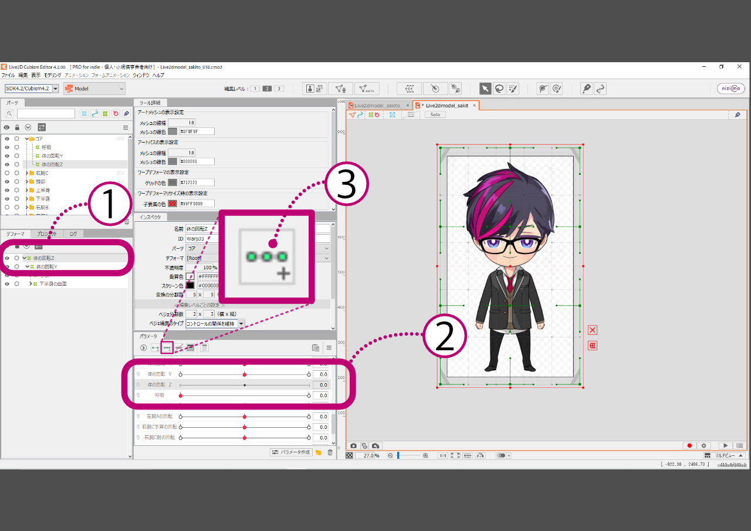Select edit level 1 button
751x531 pixels.
coord(255,89)
